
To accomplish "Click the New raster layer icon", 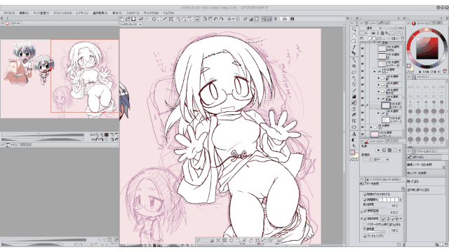I will [370, 38].
